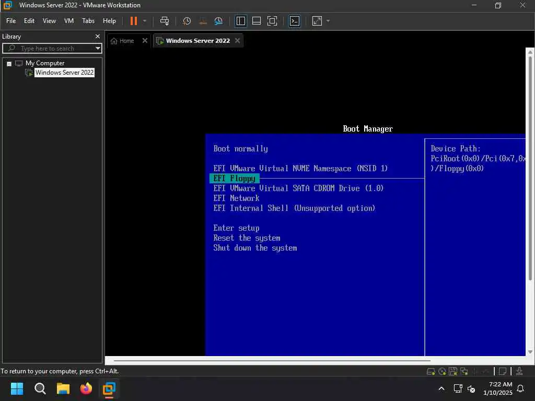The width and height of the screenshot is (535, 401).
Task: Open the Help menu
Action: point(109,21)
